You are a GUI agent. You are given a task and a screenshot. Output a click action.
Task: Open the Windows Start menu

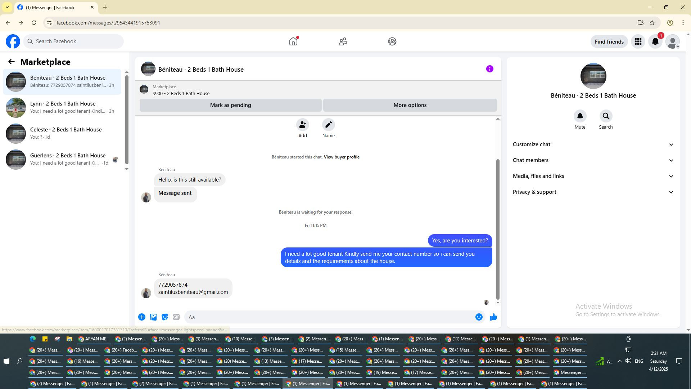pos(6,361)
